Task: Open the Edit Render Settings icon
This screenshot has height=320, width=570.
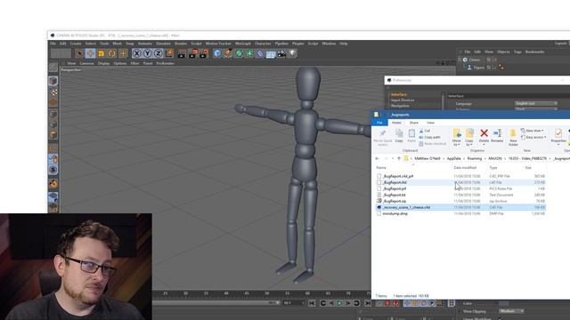Action: click(204, 53)
